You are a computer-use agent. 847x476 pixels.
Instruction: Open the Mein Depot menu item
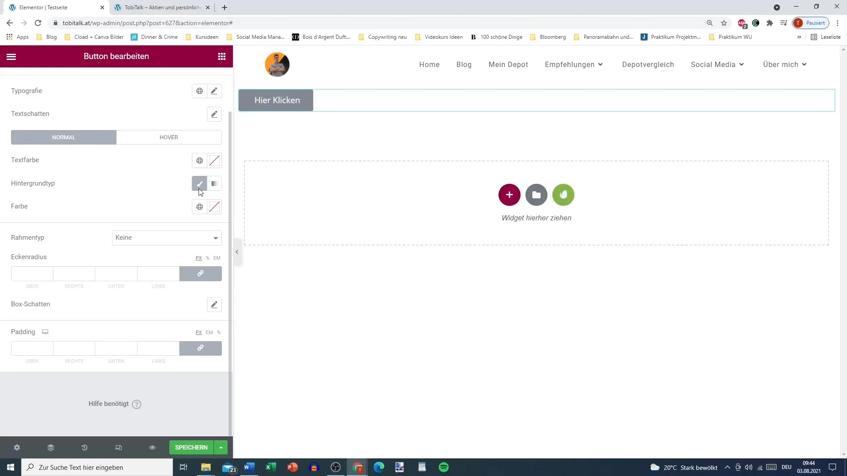508,64
